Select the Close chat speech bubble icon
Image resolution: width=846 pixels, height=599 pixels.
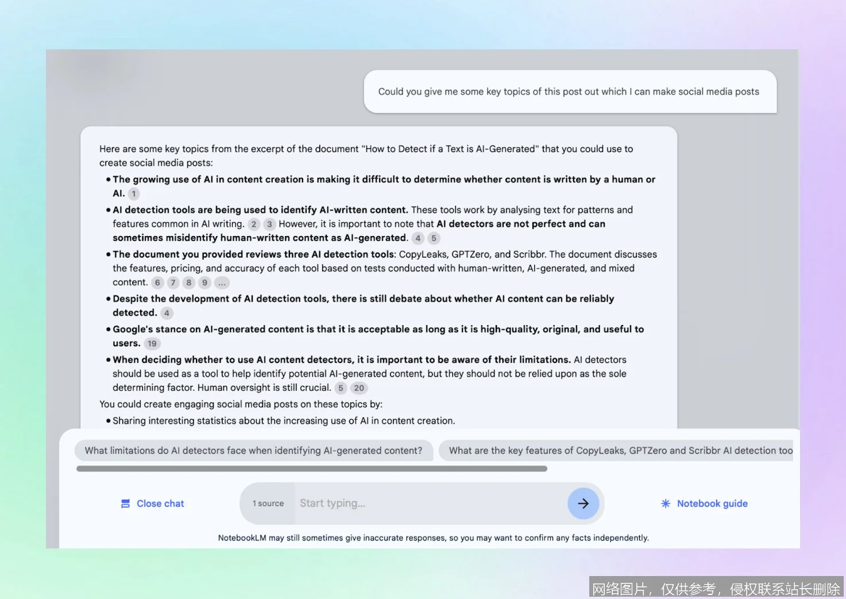click(125, 503)
